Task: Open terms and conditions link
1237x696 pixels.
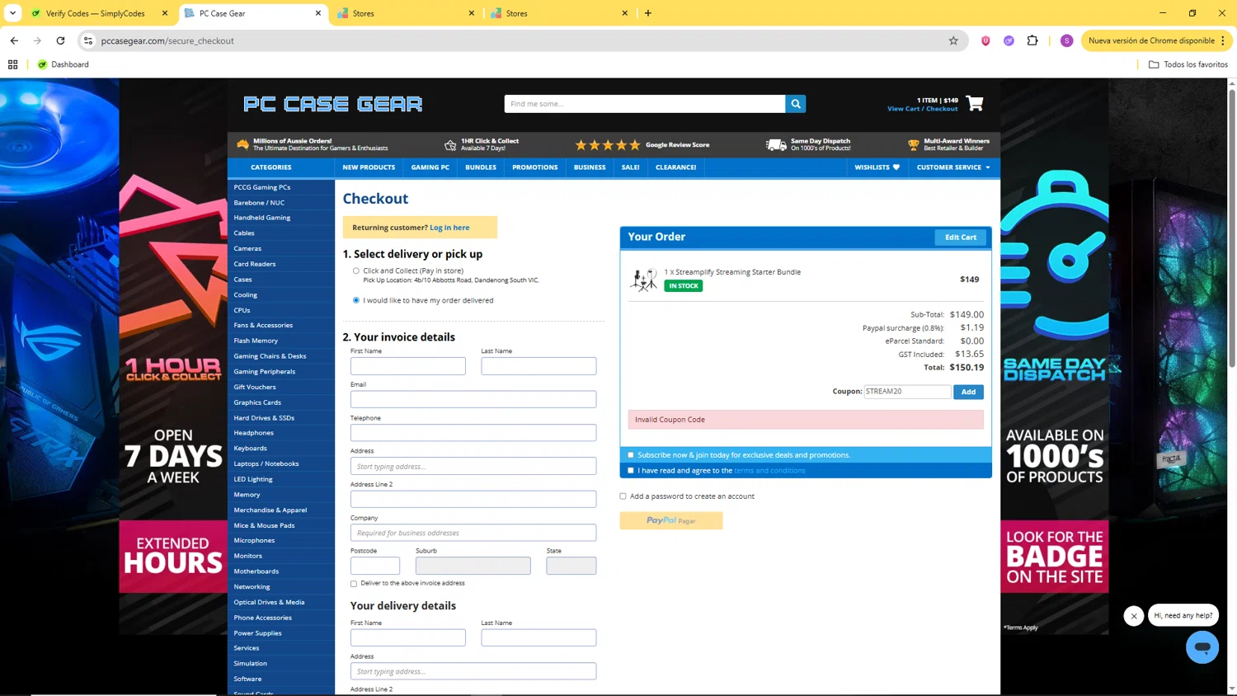Action: (769, 471)
